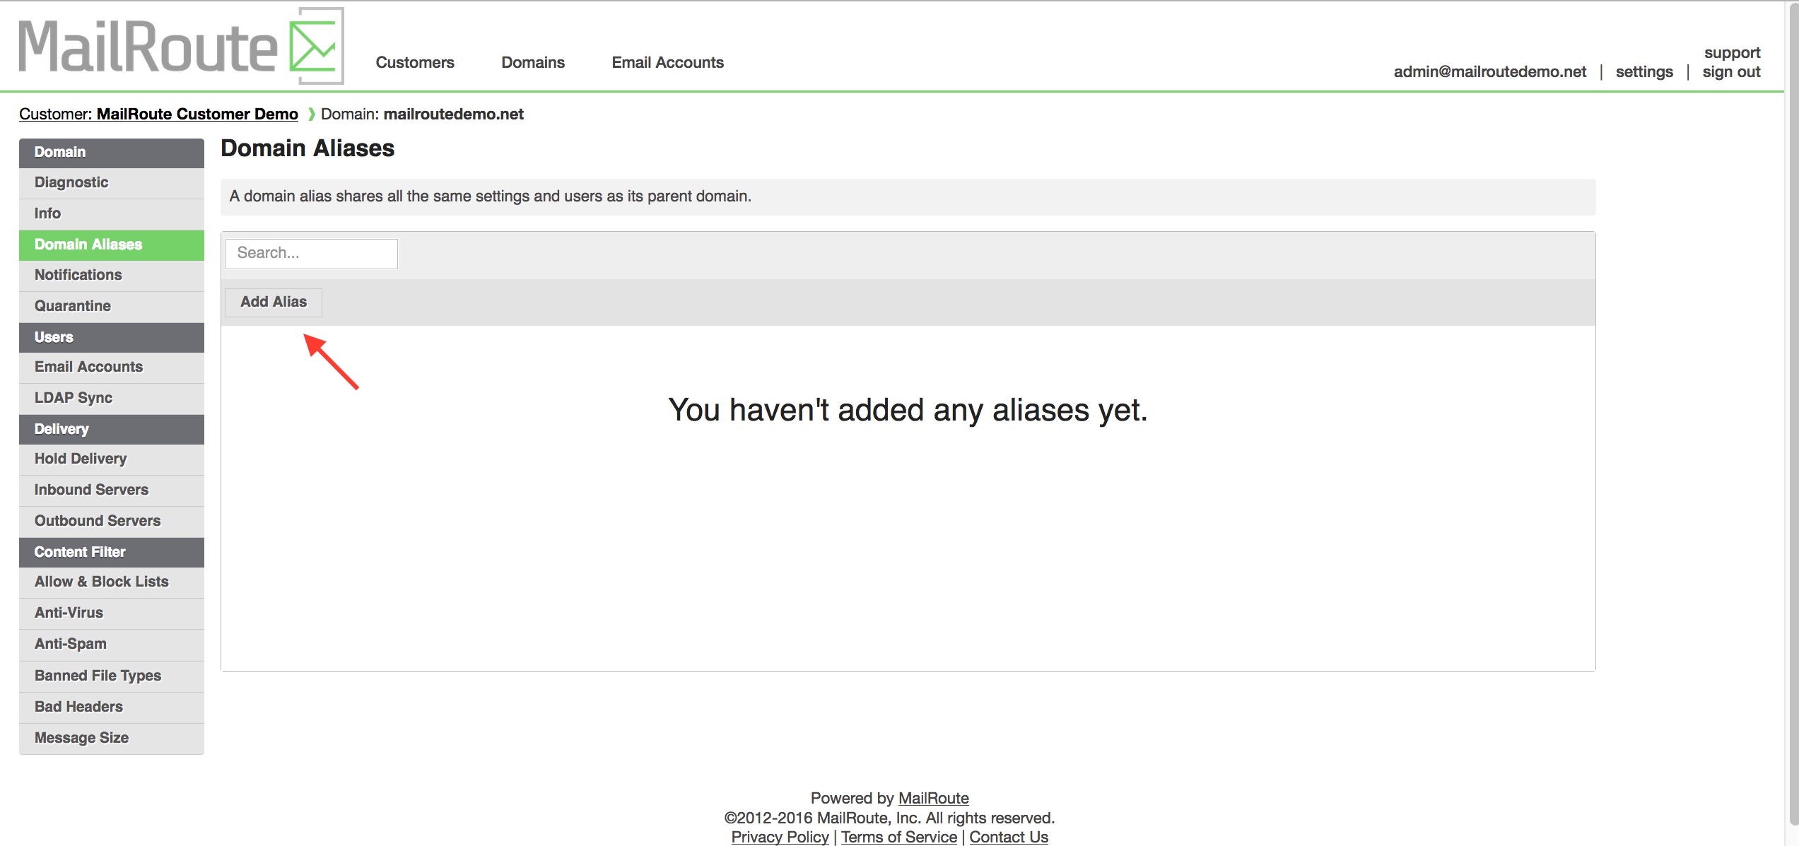The width and height of the screenshot is (1799, 846).
Task: Click the Domain Aliases page heading
Action: [x=307, y=148]
